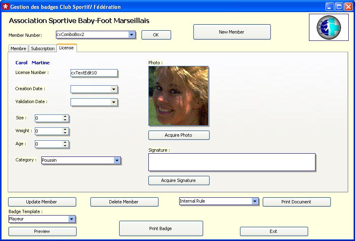The width and height of the screenshot is (356, 241).
Task: Switch to the Membre tab
Action: [18, 49]
